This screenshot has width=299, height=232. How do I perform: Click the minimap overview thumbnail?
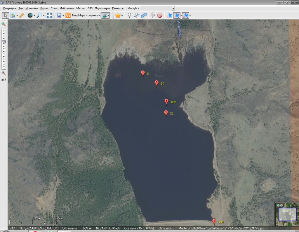tap(287, 214)
